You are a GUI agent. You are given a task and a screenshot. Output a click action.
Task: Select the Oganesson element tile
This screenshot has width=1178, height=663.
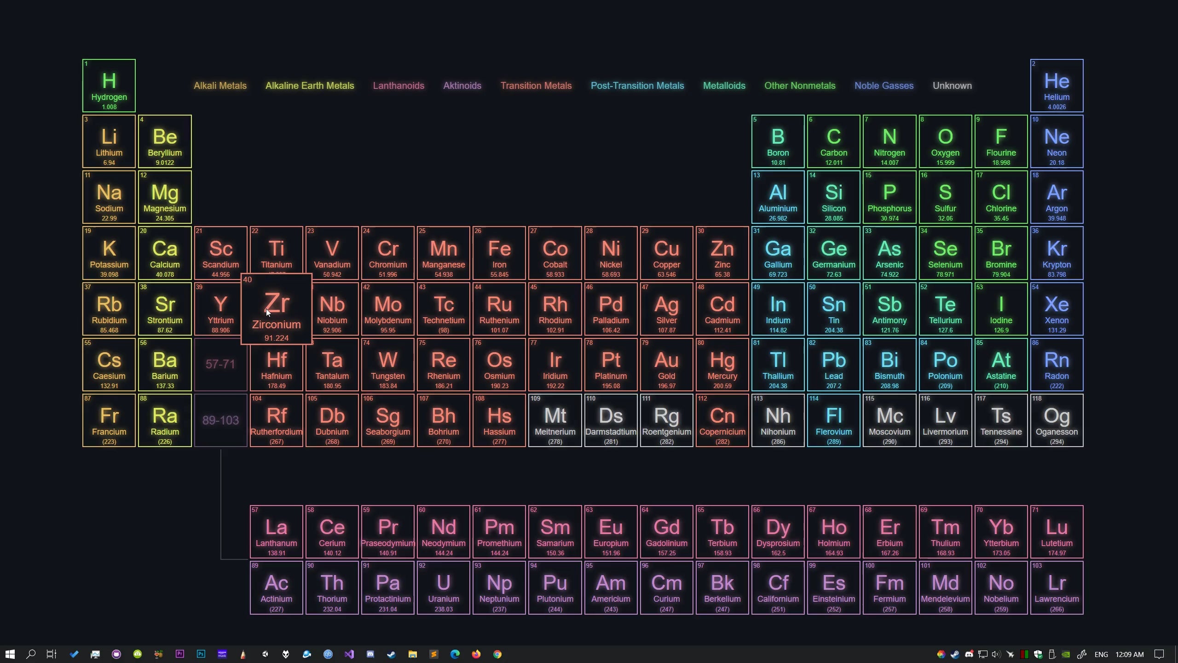coord(1057,420)
